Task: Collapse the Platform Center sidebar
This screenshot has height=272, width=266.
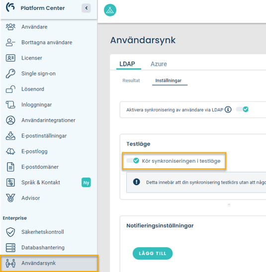Action: point(86,8)
